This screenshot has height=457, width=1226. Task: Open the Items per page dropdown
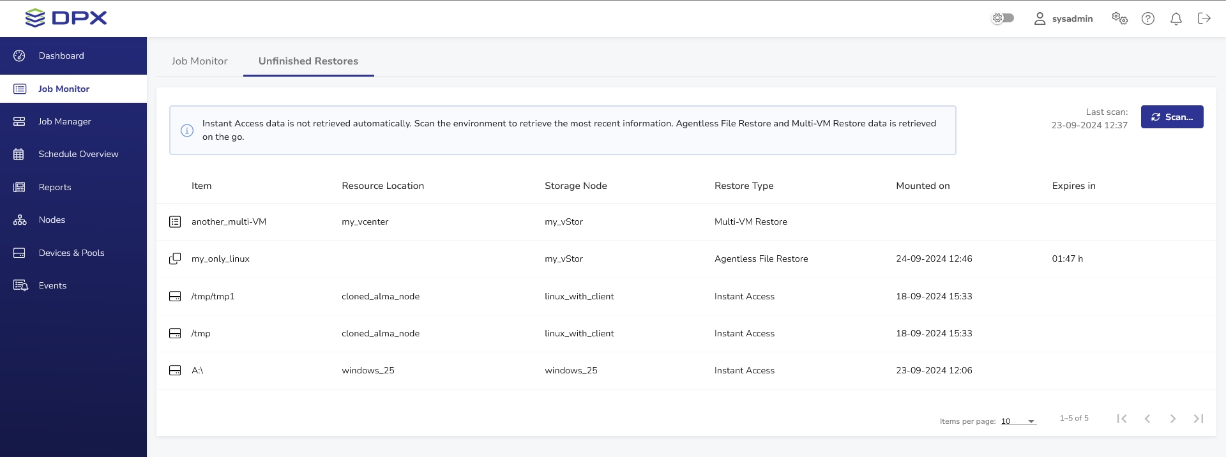1018,421
